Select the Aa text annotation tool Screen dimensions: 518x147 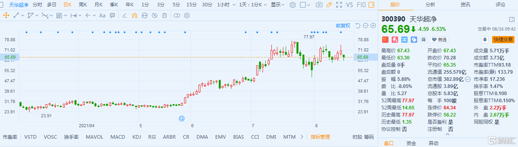[102, 15]
